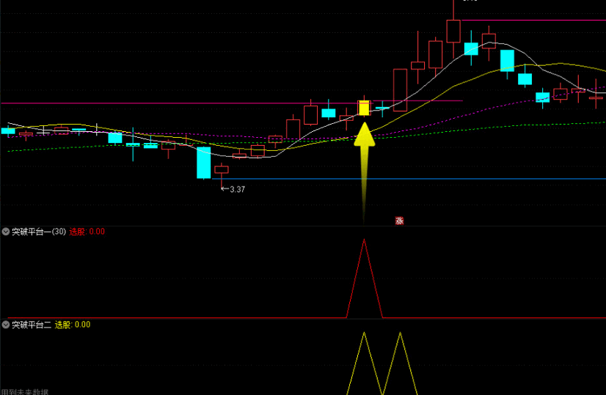Click the 突破平台二 indicator name
The image size is (606, 395).
click(x=32, y=325)
